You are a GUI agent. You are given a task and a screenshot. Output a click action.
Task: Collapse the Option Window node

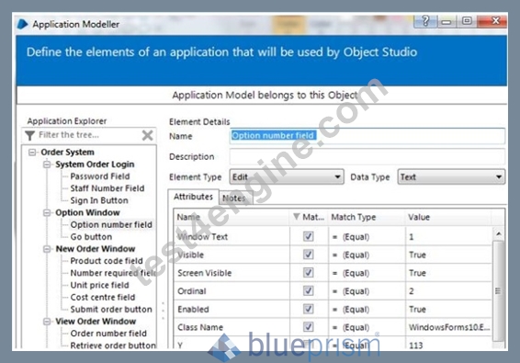coord(47,212)
